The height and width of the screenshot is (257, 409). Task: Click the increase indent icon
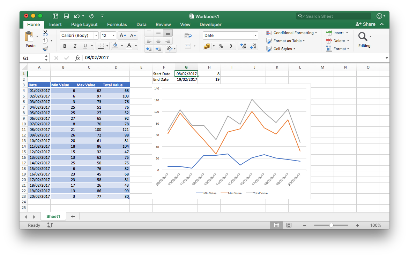[x=158, y=49]
